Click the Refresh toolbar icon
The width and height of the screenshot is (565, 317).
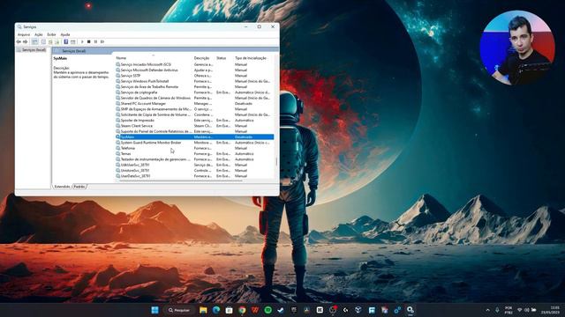pyautogui.click(x=50, y=41)
